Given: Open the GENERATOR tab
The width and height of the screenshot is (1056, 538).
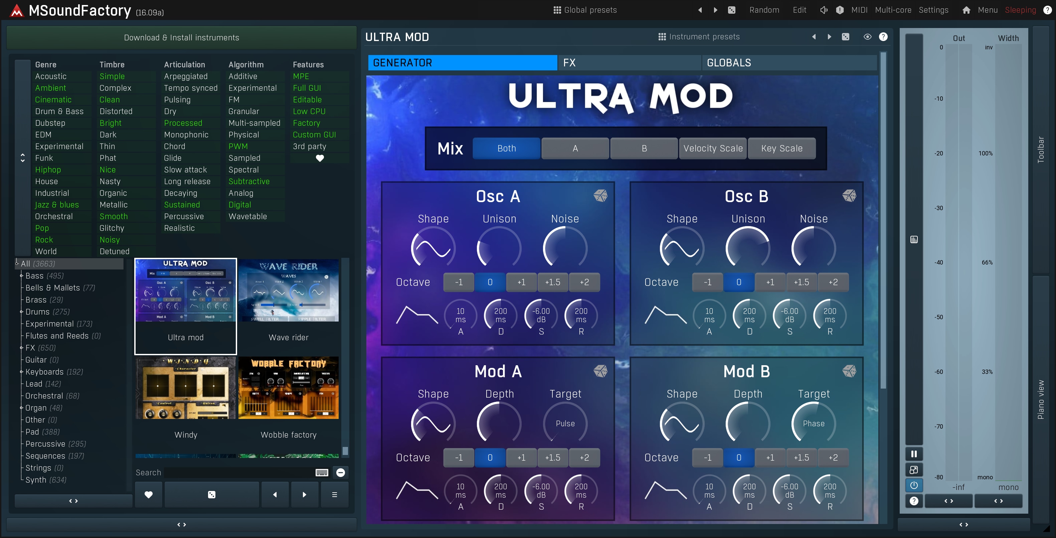Looking at the screenshot, I should click(x=463, y=63).
